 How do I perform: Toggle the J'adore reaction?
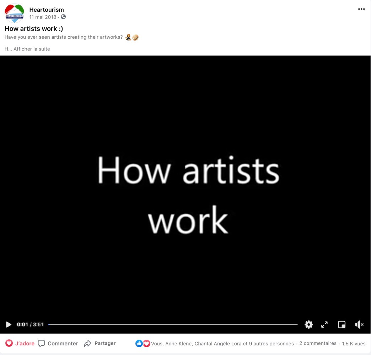pyautogui.click(x=20, y=343)
